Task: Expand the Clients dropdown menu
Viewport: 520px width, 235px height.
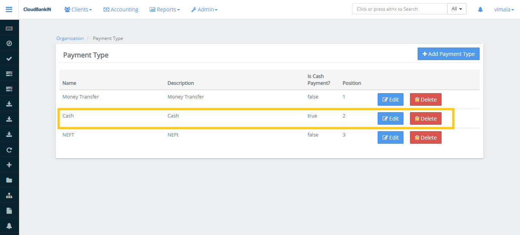Action: (78, 10)
